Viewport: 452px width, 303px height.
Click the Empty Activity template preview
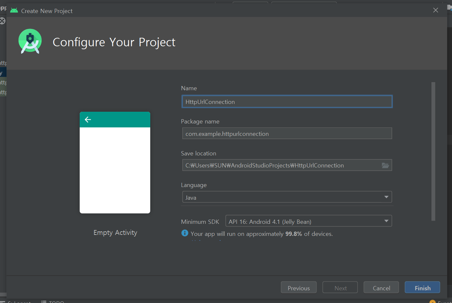[115, 163]
